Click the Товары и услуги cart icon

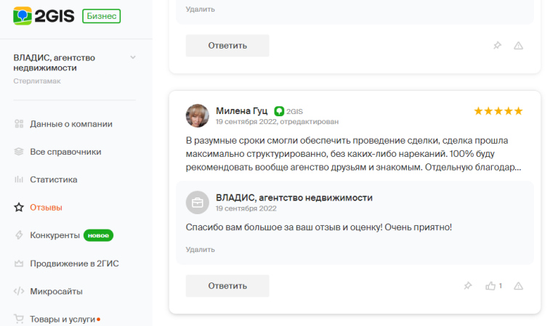(19, 319)
